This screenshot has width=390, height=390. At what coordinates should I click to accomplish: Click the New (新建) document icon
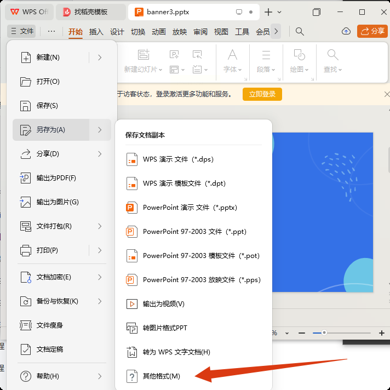pos(26,58)
